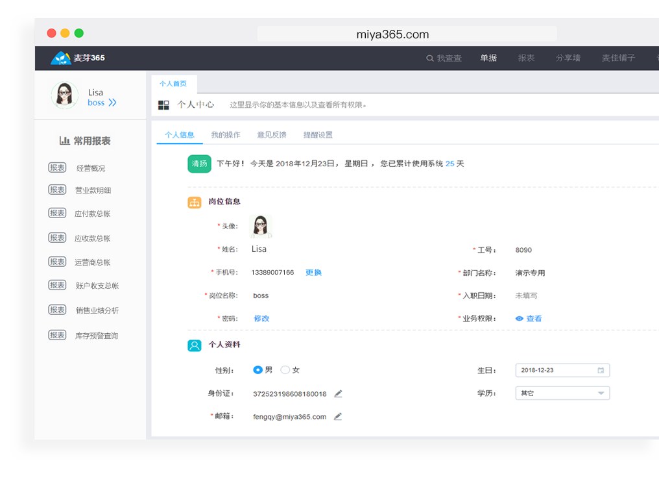
Task: Click the green 清扬 greeting badge
Action: [x=199, y=164]
